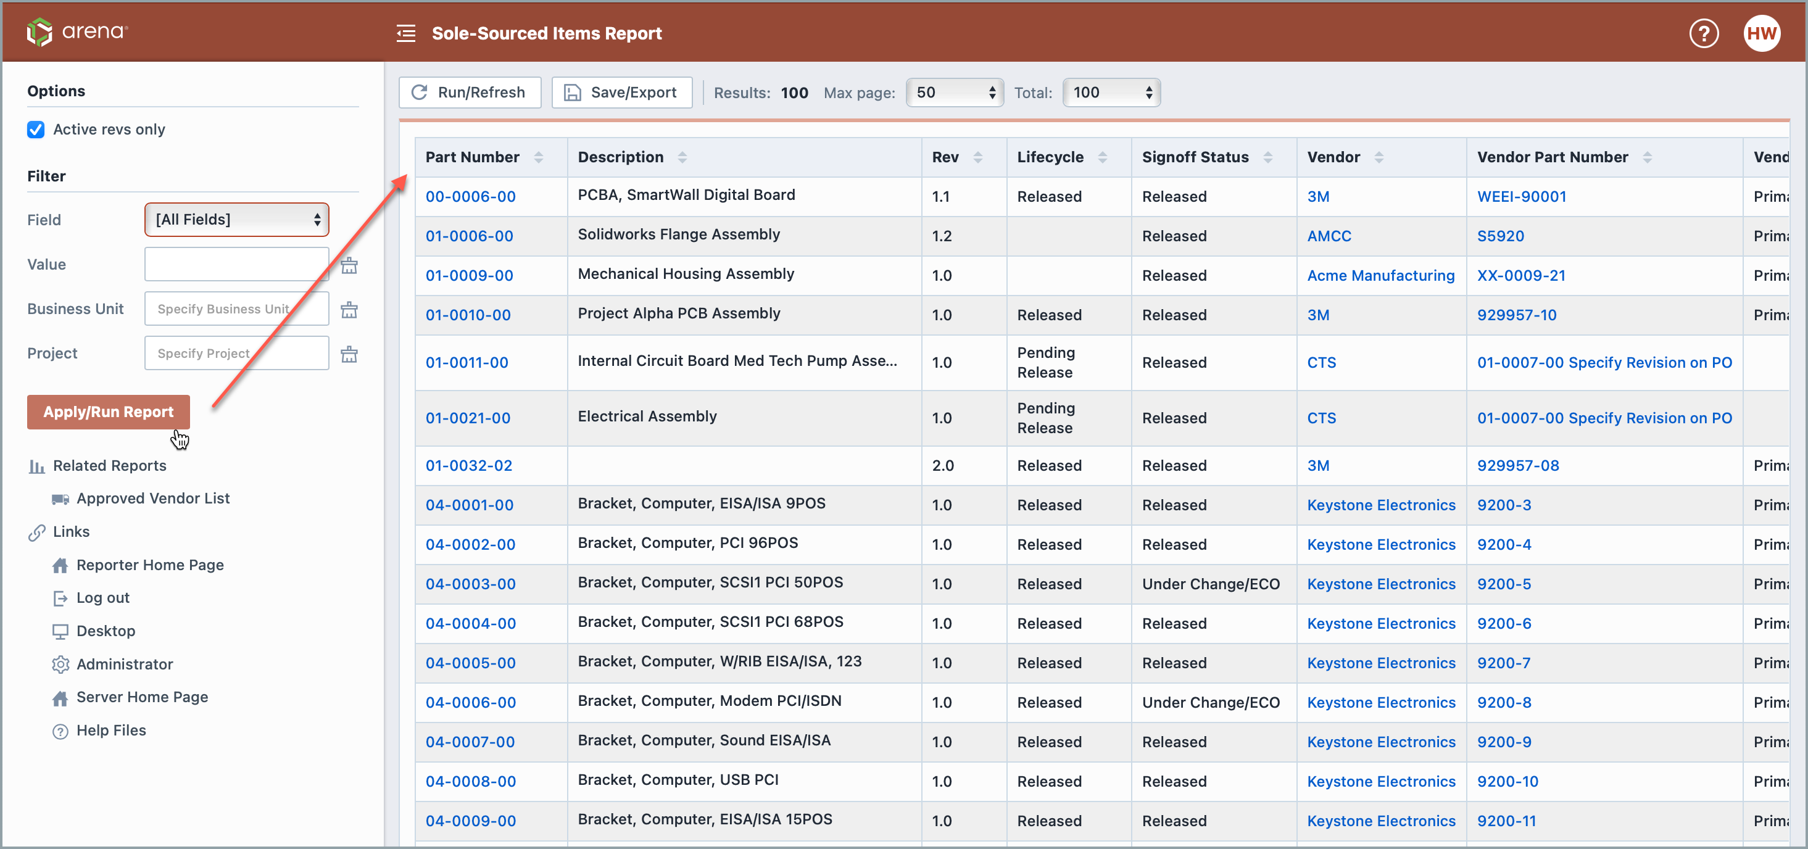Go to Reporter Home Page link
The height and width of the screenshot is (849, 1808).
(x=150, y=565)
